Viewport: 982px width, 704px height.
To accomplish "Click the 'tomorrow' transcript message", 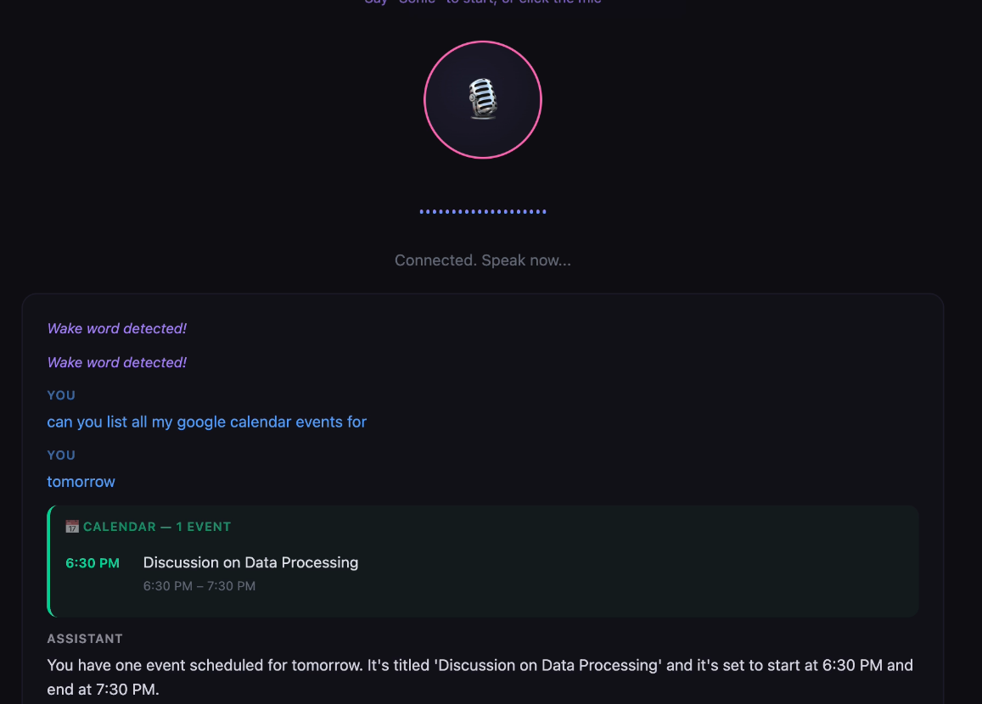I will (x=81, y=482).
